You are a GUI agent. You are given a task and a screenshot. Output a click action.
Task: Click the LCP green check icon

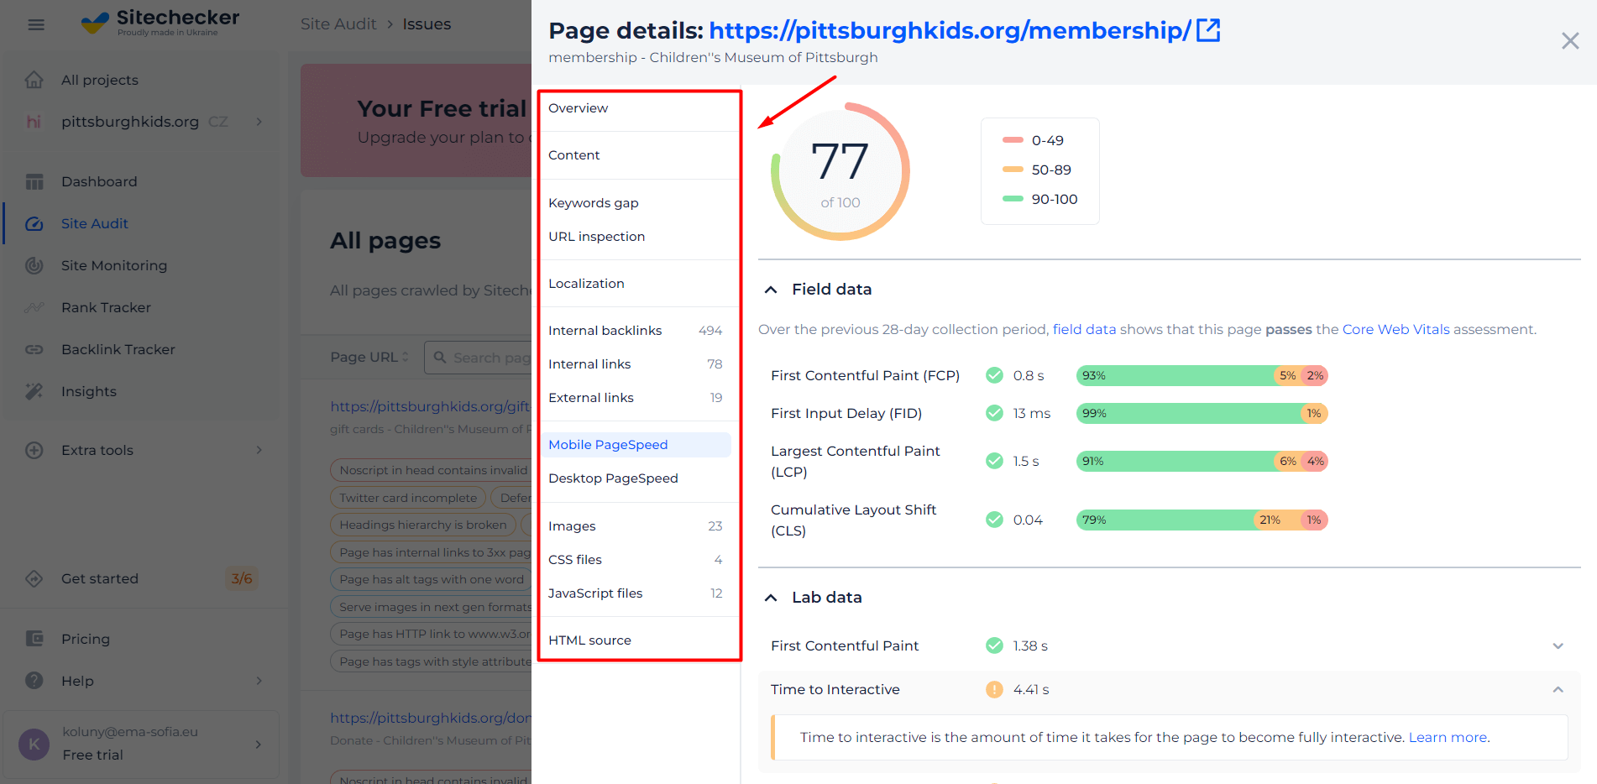pyautogui.click(x=994, y=461)
